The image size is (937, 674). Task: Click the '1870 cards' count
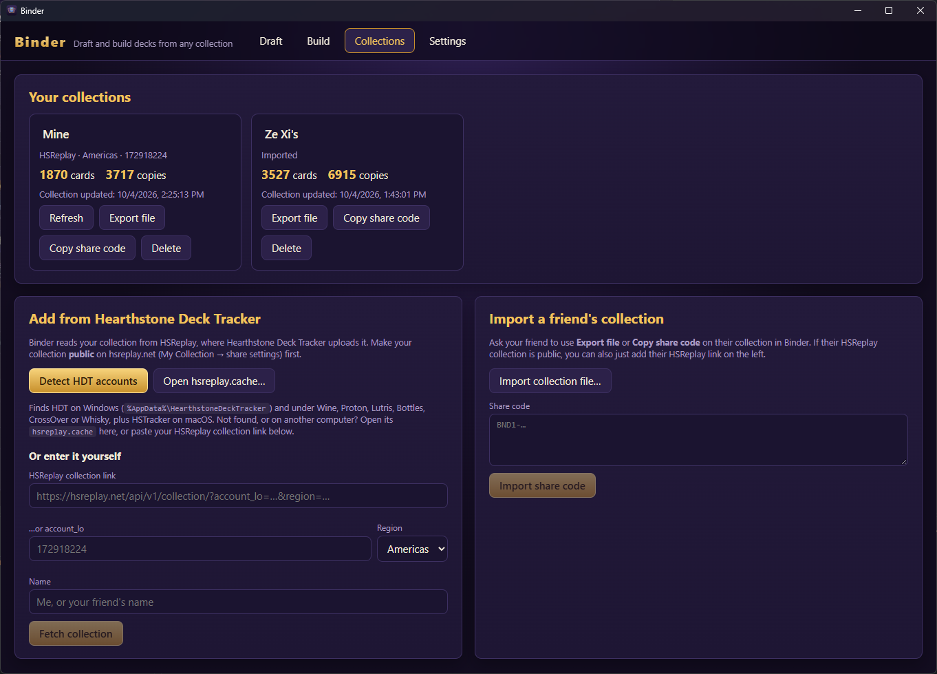click(x=67, y=175)
